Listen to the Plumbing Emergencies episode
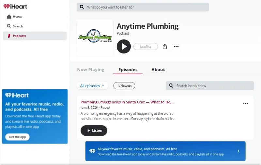 coord(94,130)
